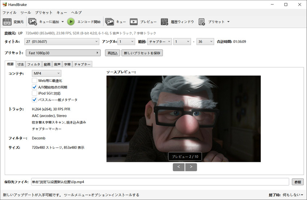Expand the range type dropdown (チャプター)
The height and width of the screenshot is (200, 307).
click(x=160, y=41)
